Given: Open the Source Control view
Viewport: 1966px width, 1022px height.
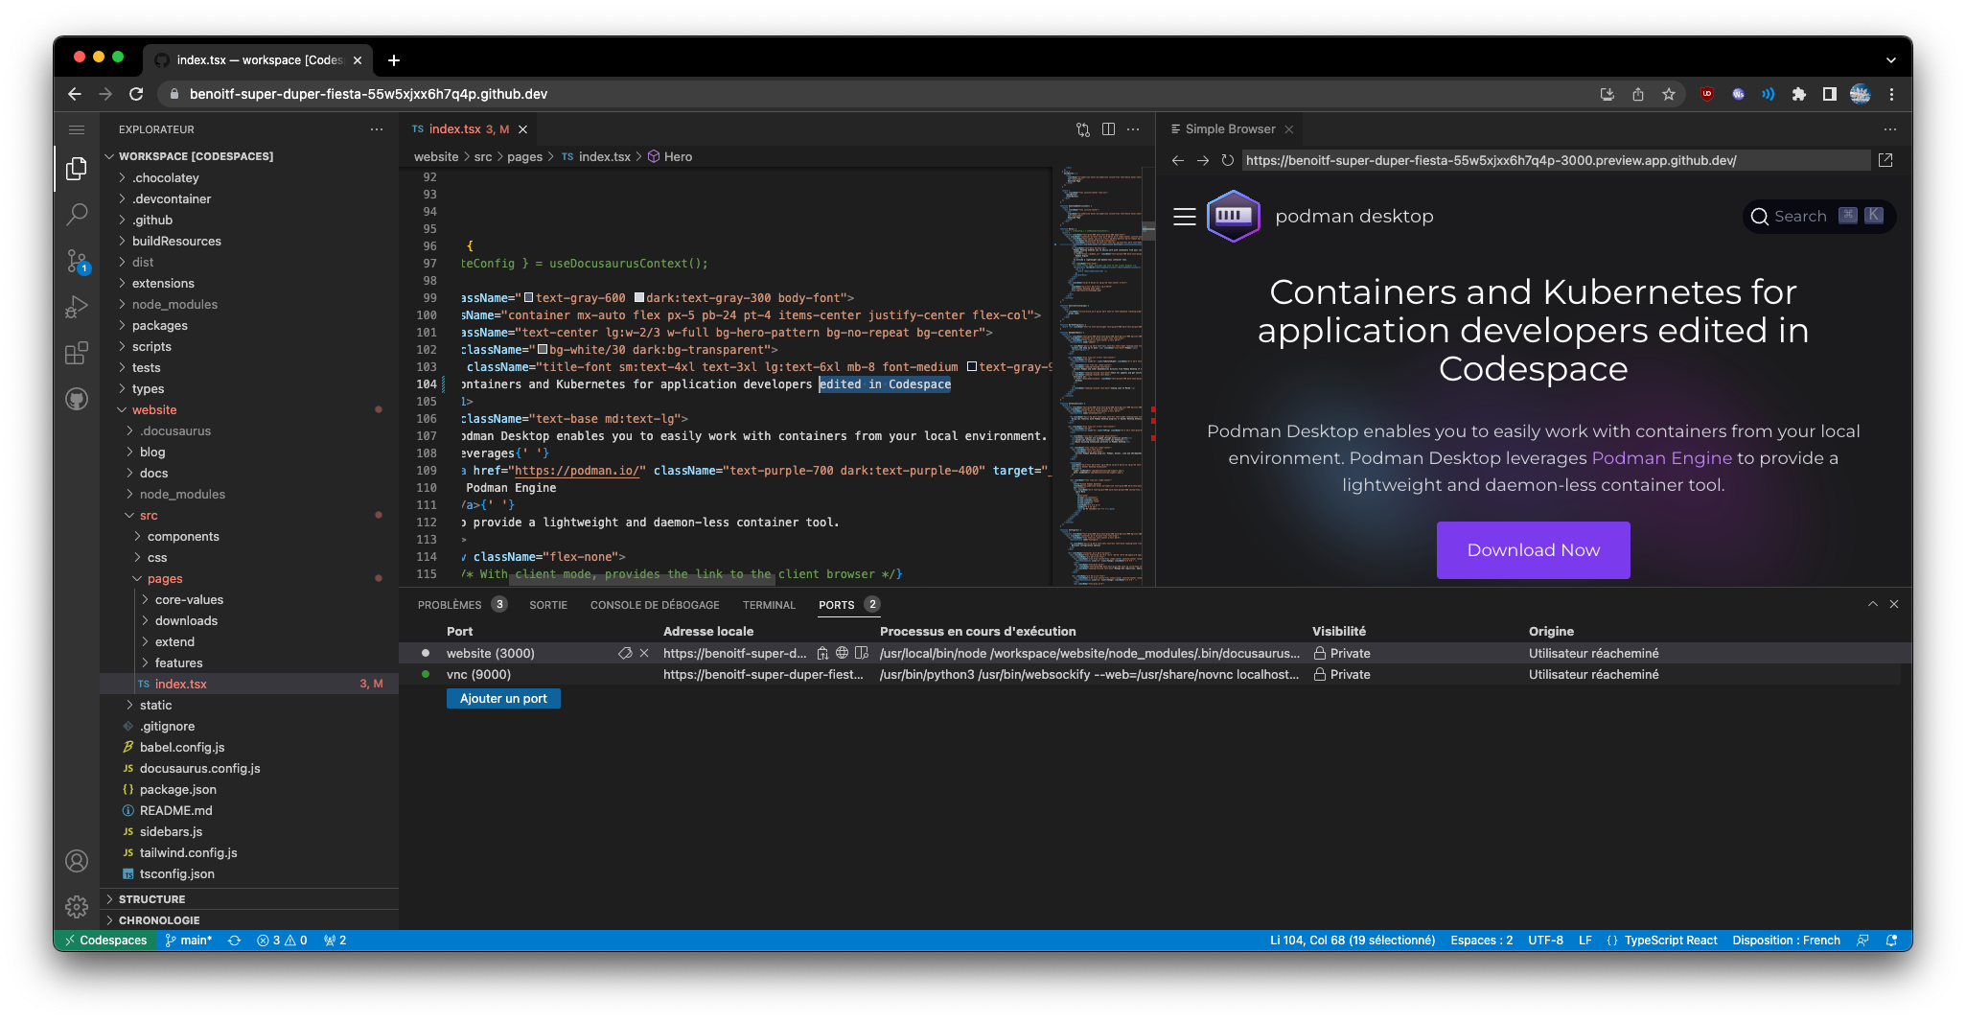Looking at the screenshot, I should [x=77, y=260].
